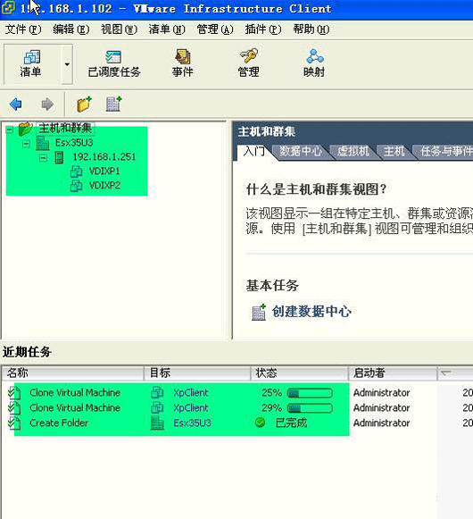Open the 帮助(H) menu
473x519 pixels.
pyautogui.click(x=311, y=29)
